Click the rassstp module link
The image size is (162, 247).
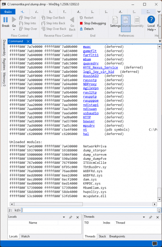click(90, 80)
